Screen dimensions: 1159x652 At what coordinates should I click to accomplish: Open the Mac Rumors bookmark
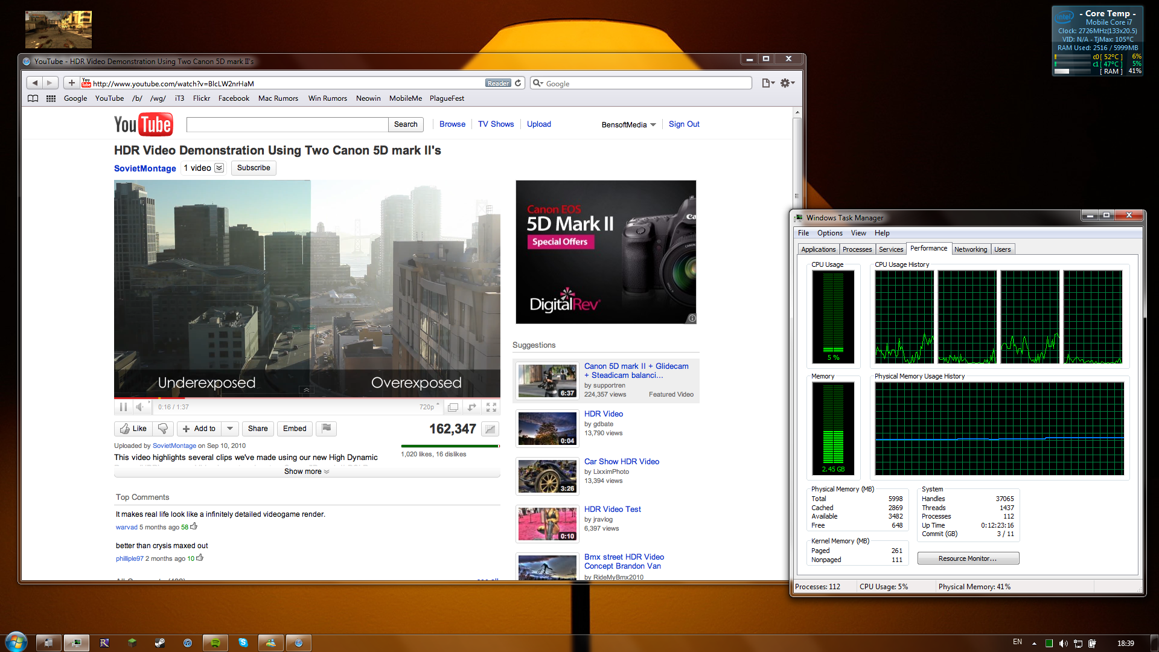click(x=278, y=98)
